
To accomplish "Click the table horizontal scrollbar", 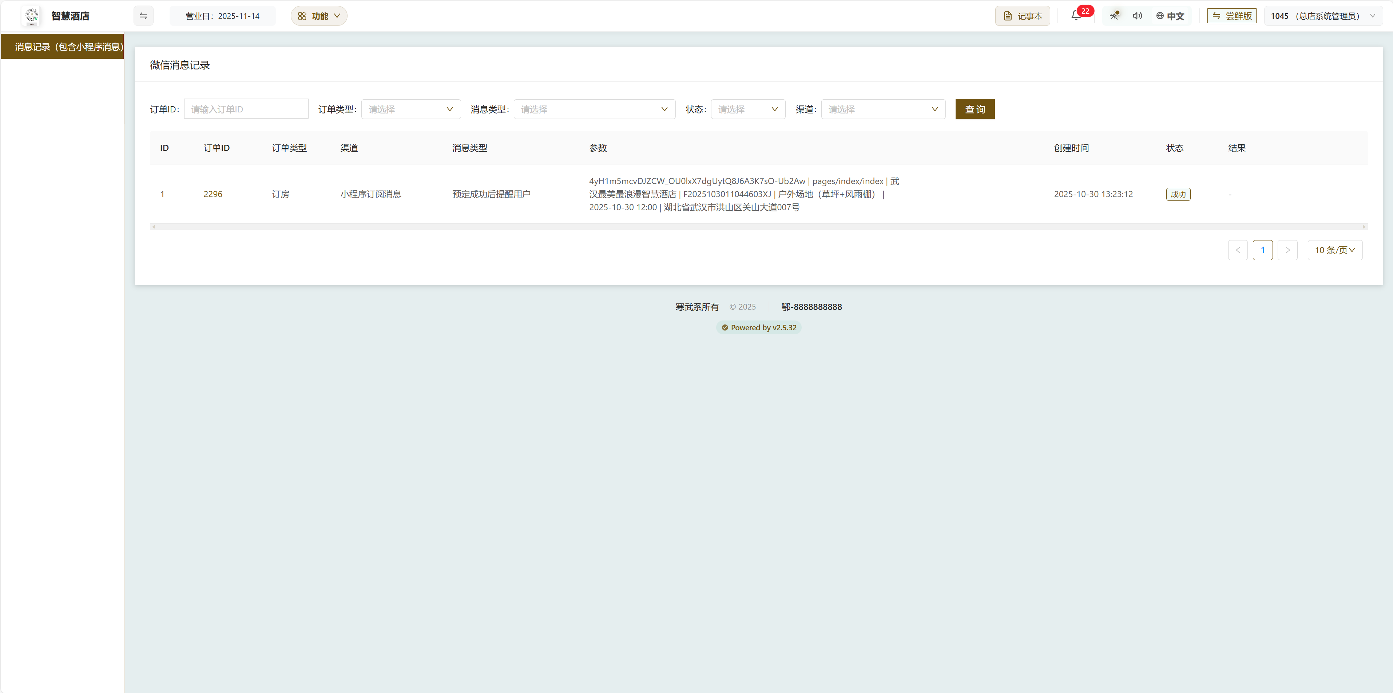I will point(757,227).
